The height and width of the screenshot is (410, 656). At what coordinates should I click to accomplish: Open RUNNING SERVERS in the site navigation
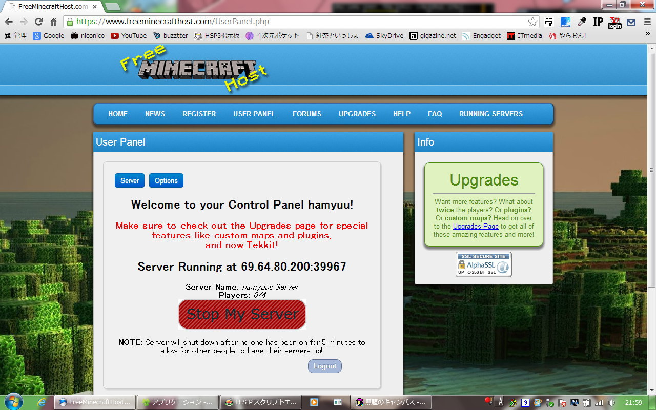pos(491,114)
